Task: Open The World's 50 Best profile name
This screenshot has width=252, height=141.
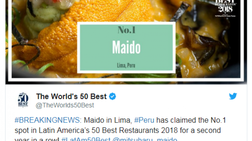Action: pyautogui.click(x=72, y=97)
